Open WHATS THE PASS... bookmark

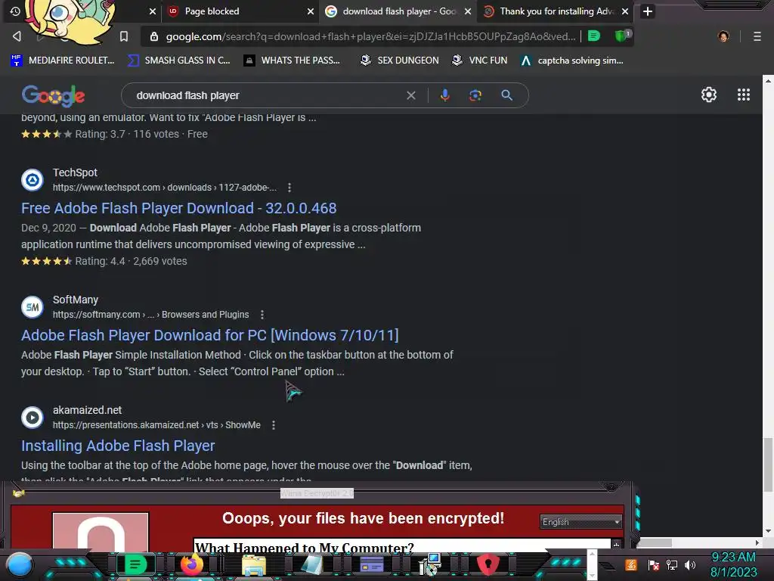[293, 61]
